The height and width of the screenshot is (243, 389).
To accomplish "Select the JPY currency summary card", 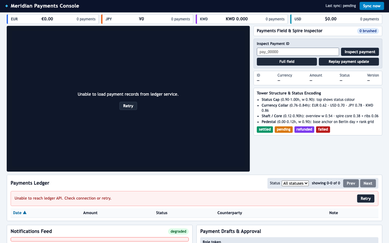I will (x=147, y=19).
